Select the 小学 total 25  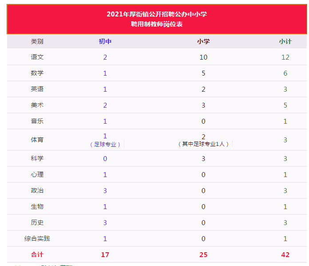[203, 255]
